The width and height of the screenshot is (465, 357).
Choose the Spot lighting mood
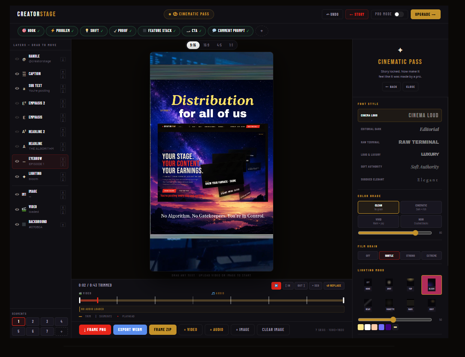(389, 285)
